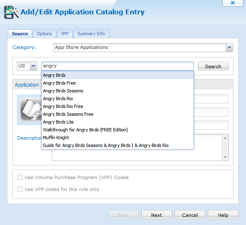Open the VPP tab

tap(64, 34)
